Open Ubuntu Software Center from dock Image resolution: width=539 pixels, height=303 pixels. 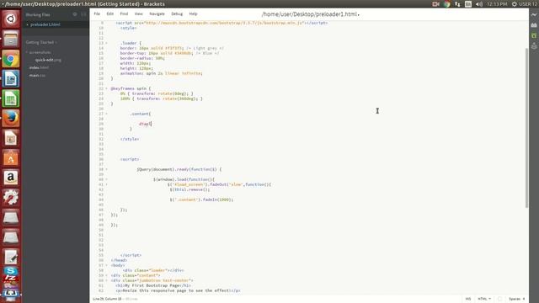[x=11, y=158]
